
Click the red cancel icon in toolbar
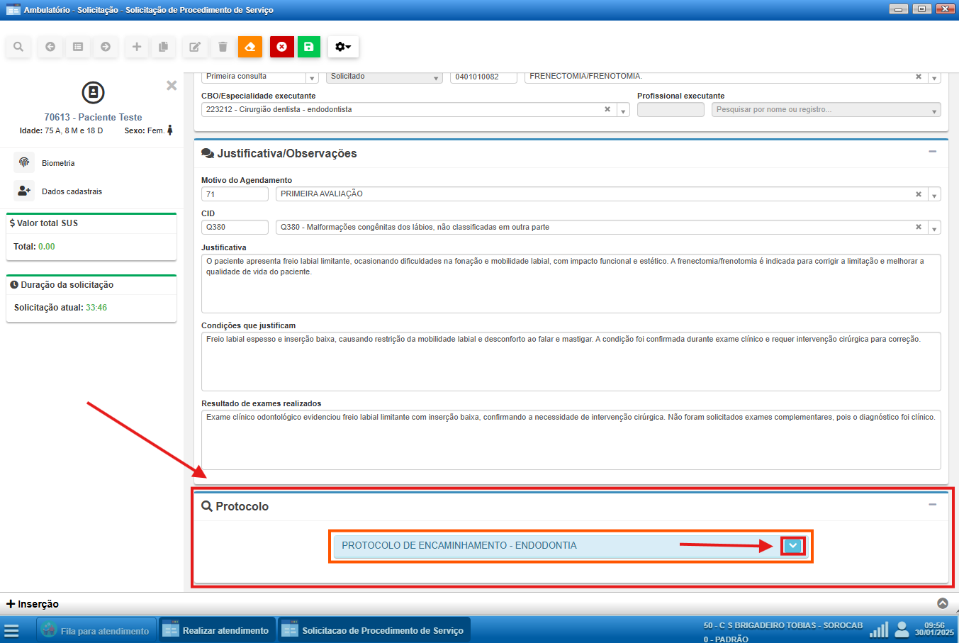(x=282, y=47)
